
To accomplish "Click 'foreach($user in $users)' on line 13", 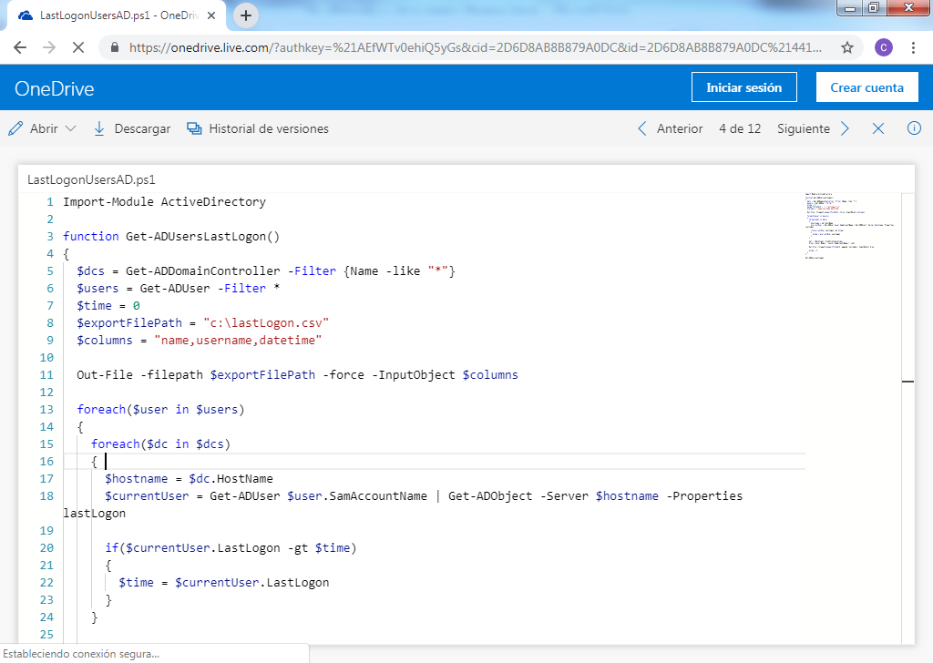I will click(x=160, y=409).
